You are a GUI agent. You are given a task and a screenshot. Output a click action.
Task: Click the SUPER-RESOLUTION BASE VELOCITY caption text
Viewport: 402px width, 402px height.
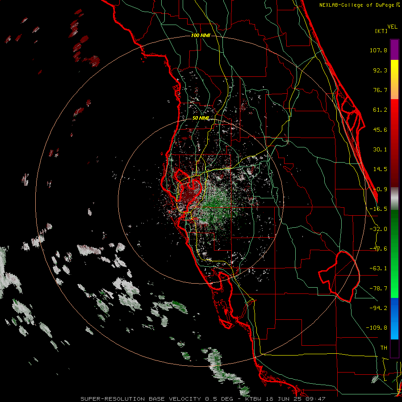142,399
